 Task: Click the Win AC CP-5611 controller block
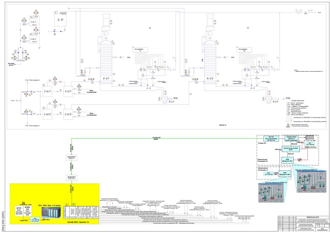tap(271, 139)
